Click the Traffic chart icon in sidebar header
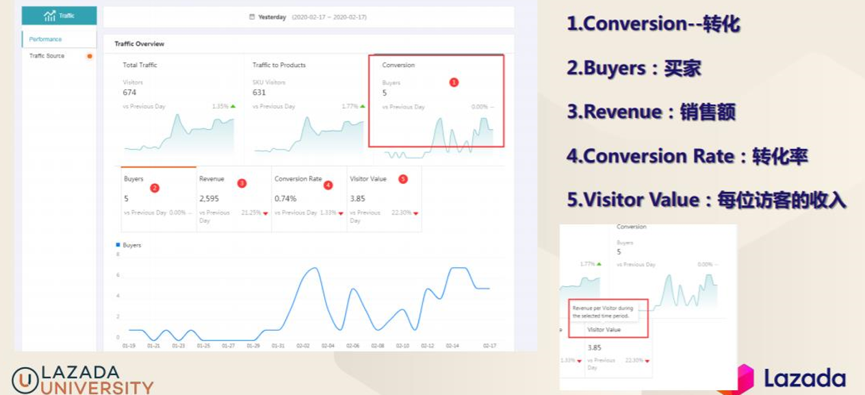 pyautogui.click(x=49, y=16)
